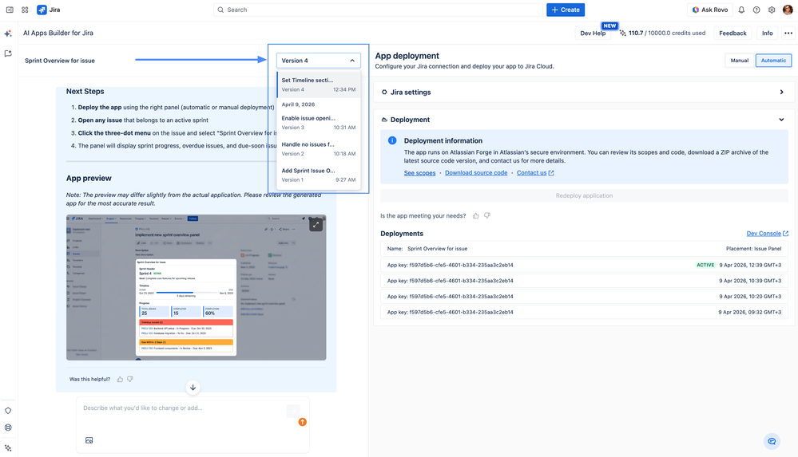Click the blue info icon in Deployment information
This screenshot has width=798, height=457.
point(392,140)
